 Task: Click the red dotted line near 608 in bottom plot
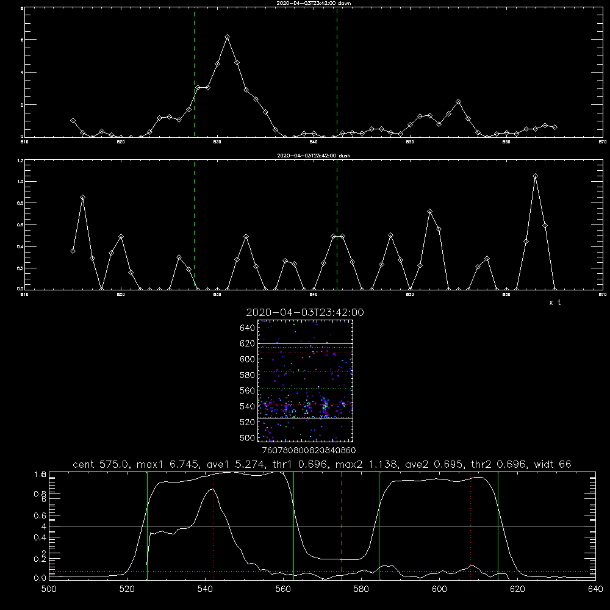coord(471,526)
